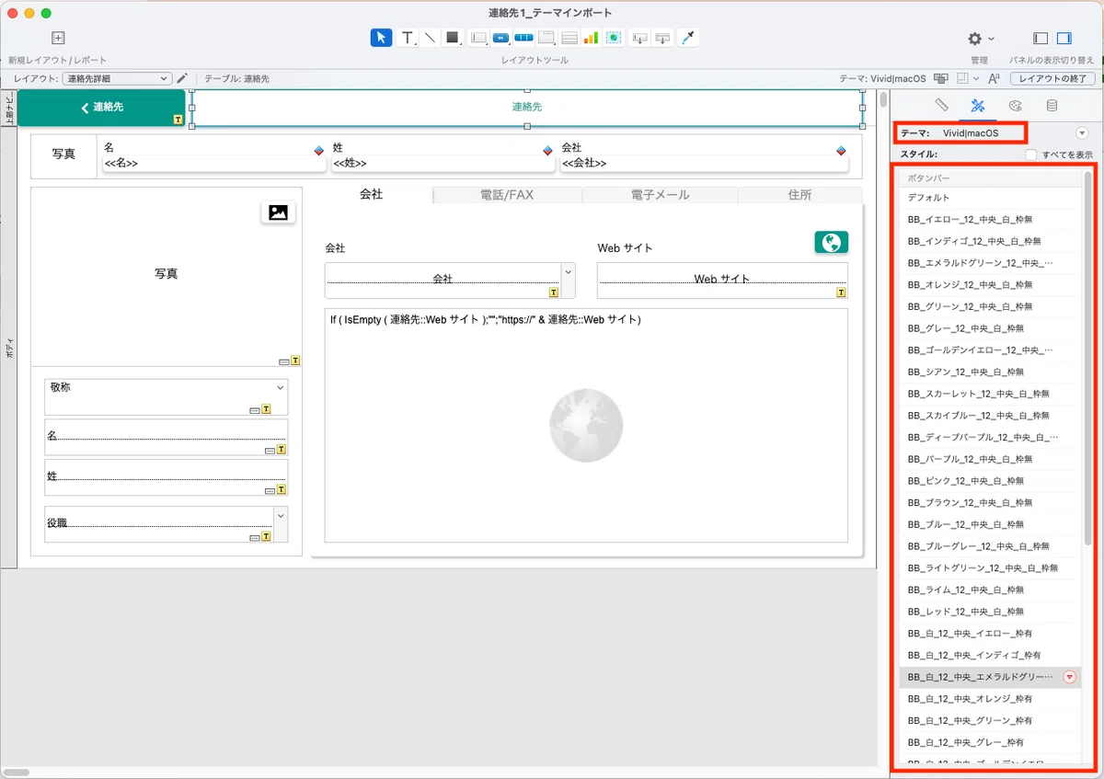The height and width of the screenshot is (779, 1104).
Task: Click the レイアウトの終了 button
Action: (x=1052, y=78)
